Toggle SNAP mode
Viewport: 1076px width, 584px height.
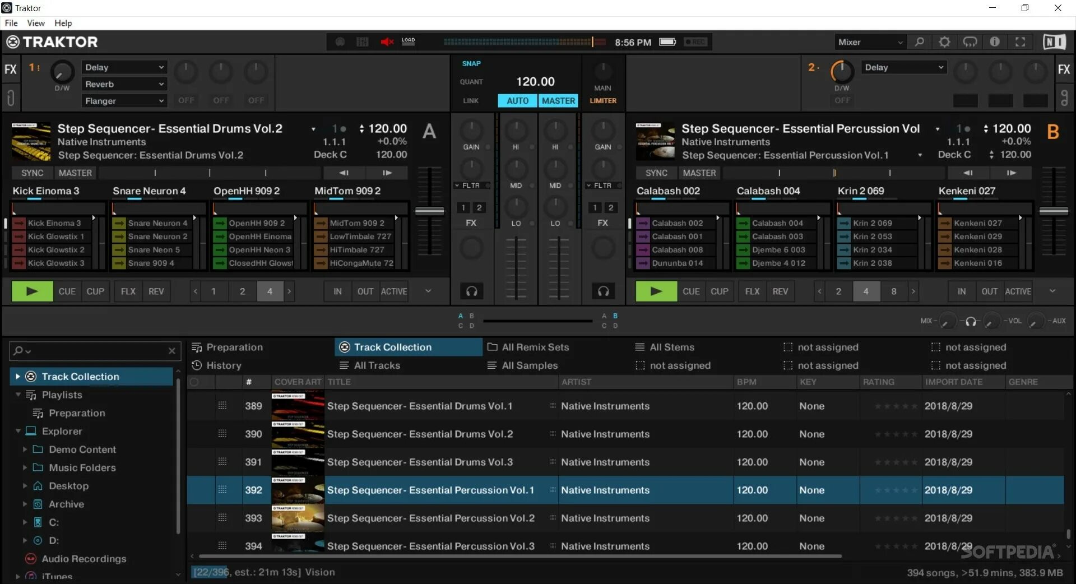[x=471, y=64]
